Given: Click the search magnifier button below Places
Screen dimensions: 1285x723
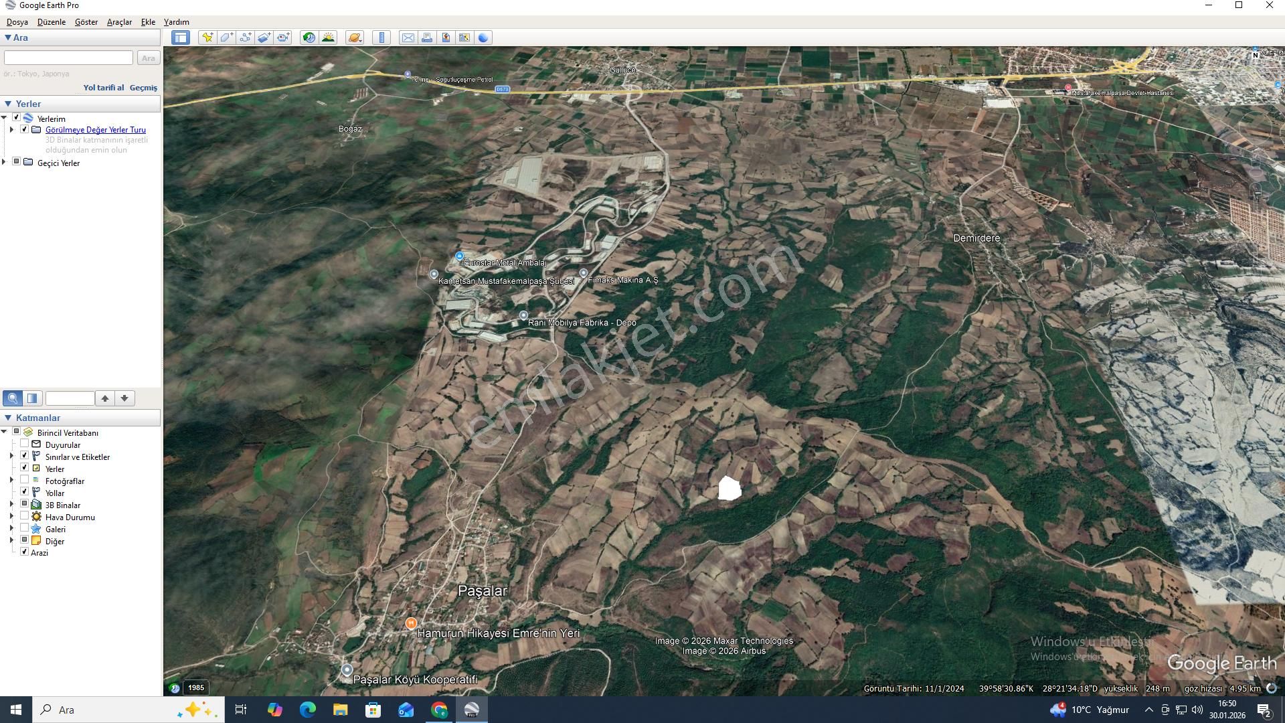Looking at the screenshot, I should 13,398.
